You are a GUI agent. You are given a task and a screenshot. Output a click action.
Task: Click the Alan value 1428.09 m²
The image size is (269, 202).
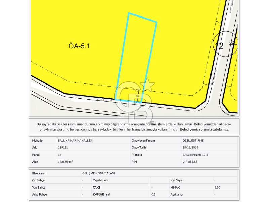point(65,162)
